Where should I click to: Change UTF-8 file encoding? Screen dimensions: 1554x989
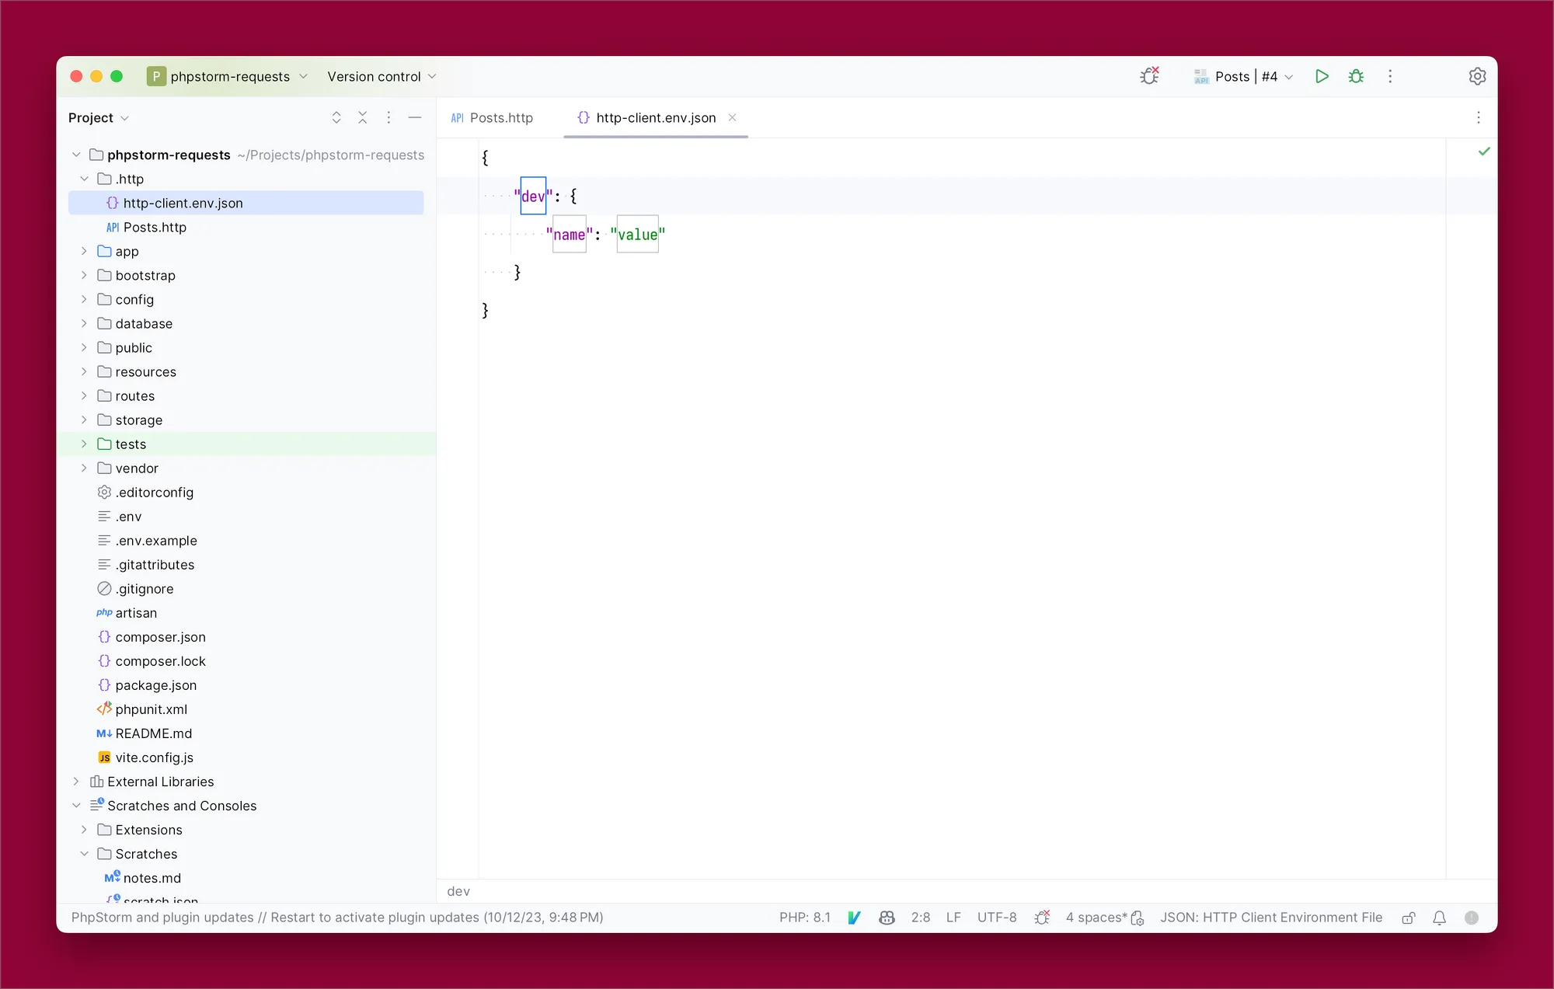coord(997,918)
